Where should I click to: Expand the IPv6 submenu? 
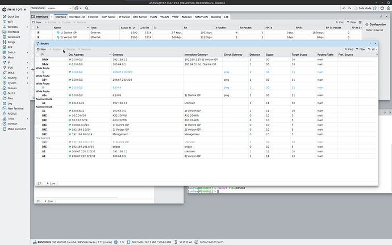pyautogui.click(x=27, y=68)
